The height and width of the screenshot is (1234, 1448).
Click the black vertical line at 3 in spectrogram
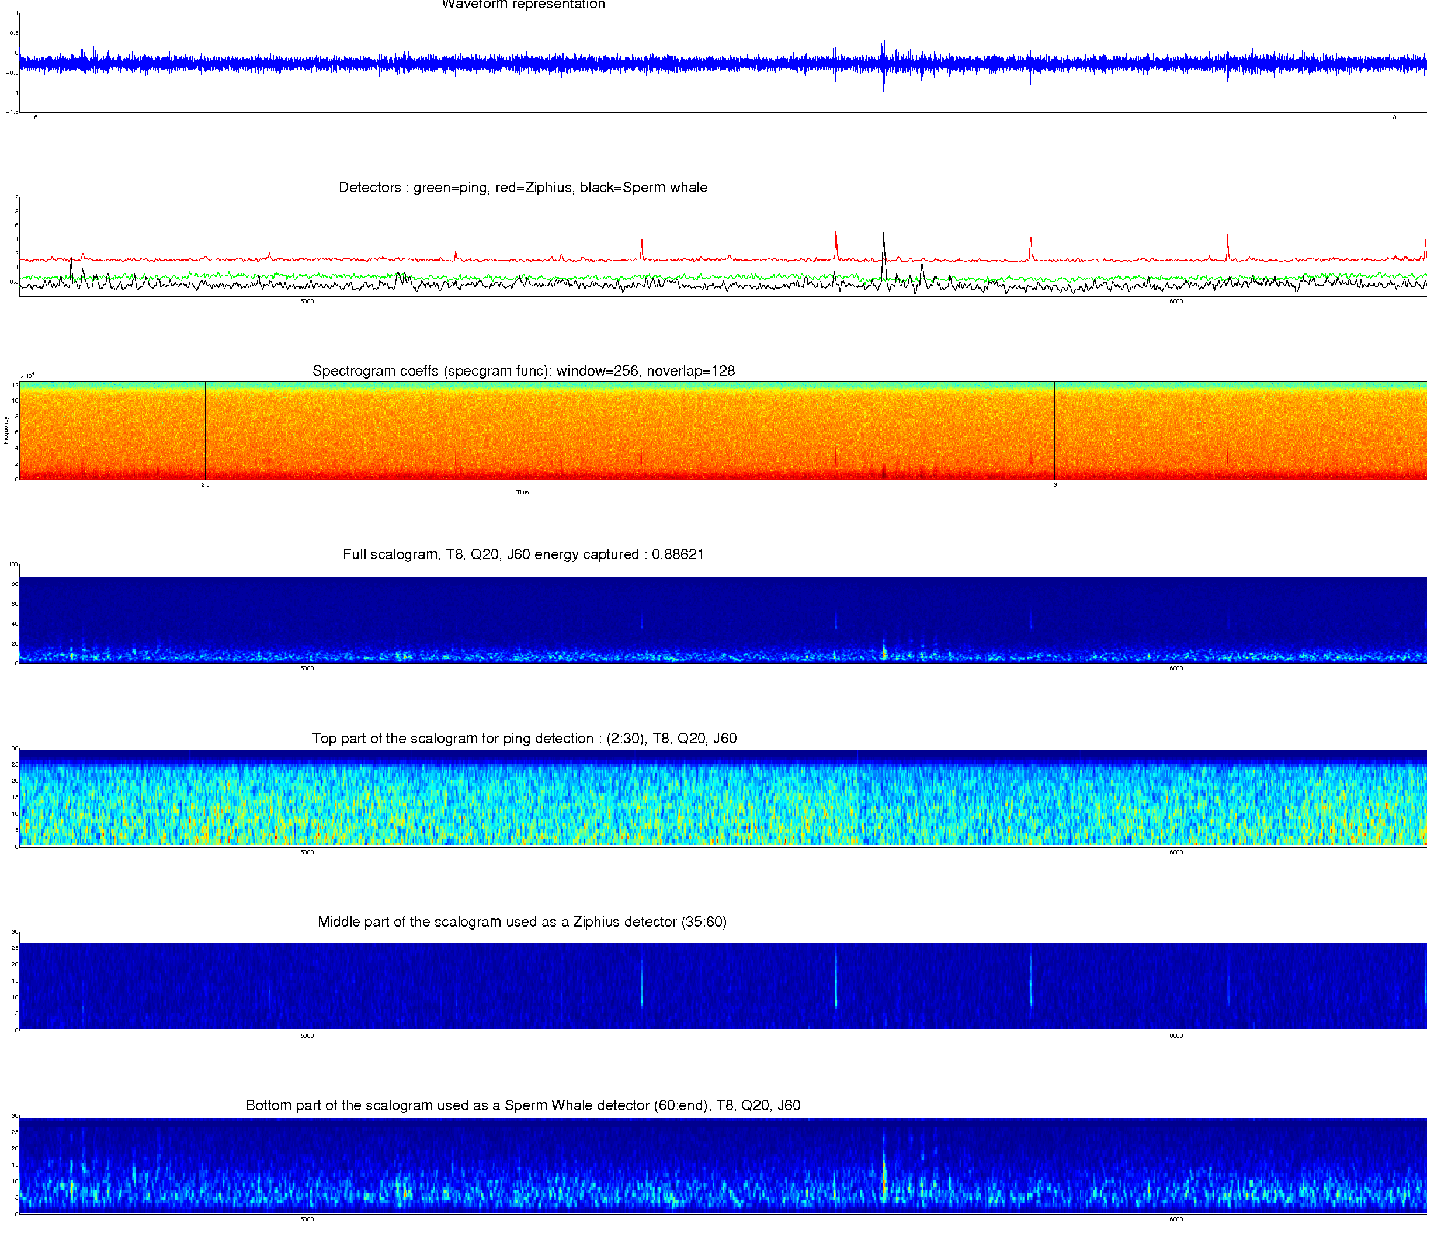pyautogui.click(x=1054, y=430)
